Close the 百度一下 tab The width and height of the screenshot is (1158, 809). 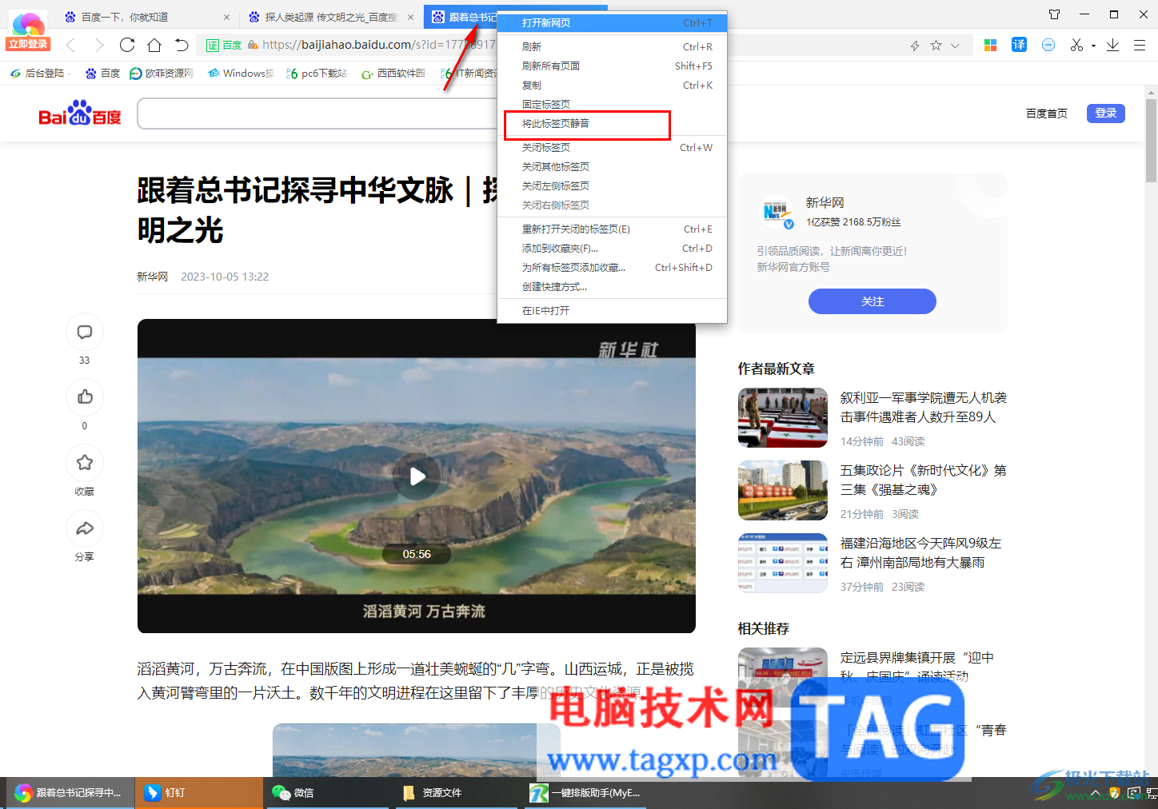pyautogui.click(x=226, y=17)
